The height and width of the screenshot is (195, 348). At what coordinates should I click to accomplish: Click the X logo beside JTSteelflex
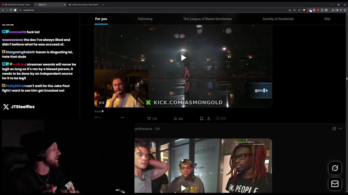[x=6, y=107]
